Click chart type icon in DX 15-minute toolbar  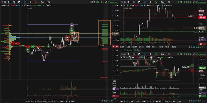(x=145, y=54)
